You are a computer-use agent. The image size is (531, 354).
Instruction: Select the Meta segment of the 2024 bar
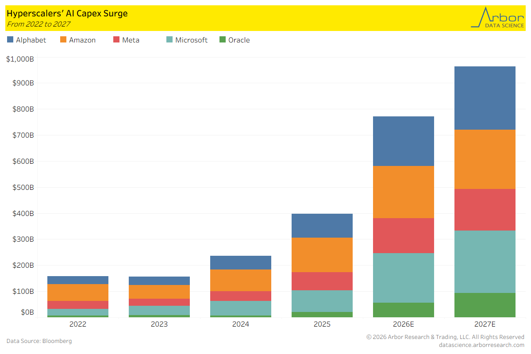coord(241,296)
